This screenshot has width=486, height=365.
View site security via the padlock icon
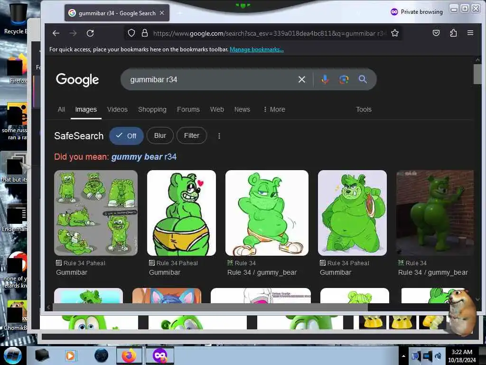(x=144, y=33)
